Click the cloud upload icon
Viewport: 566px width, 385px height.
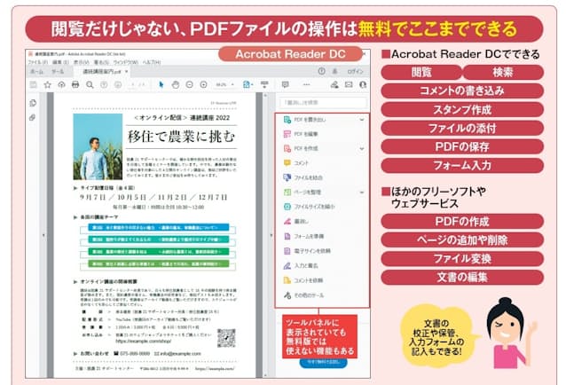tap(61, 84)
